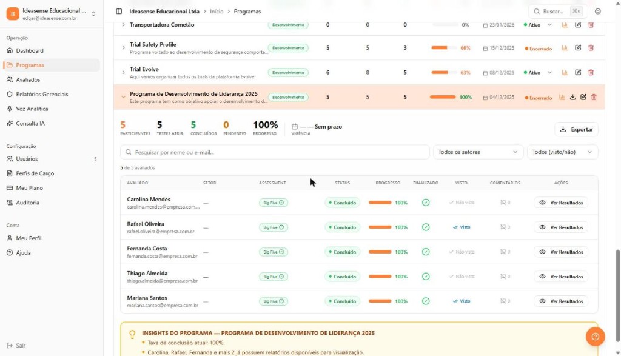The width and height of the screenshot is (621, 356).
Task: Edit the Liderança 2025 program
Action: point(583,97)
